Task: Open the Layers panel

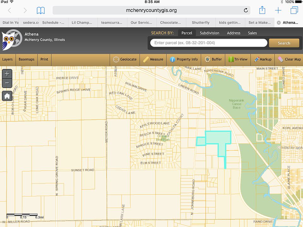Action: tap(8, 59)
